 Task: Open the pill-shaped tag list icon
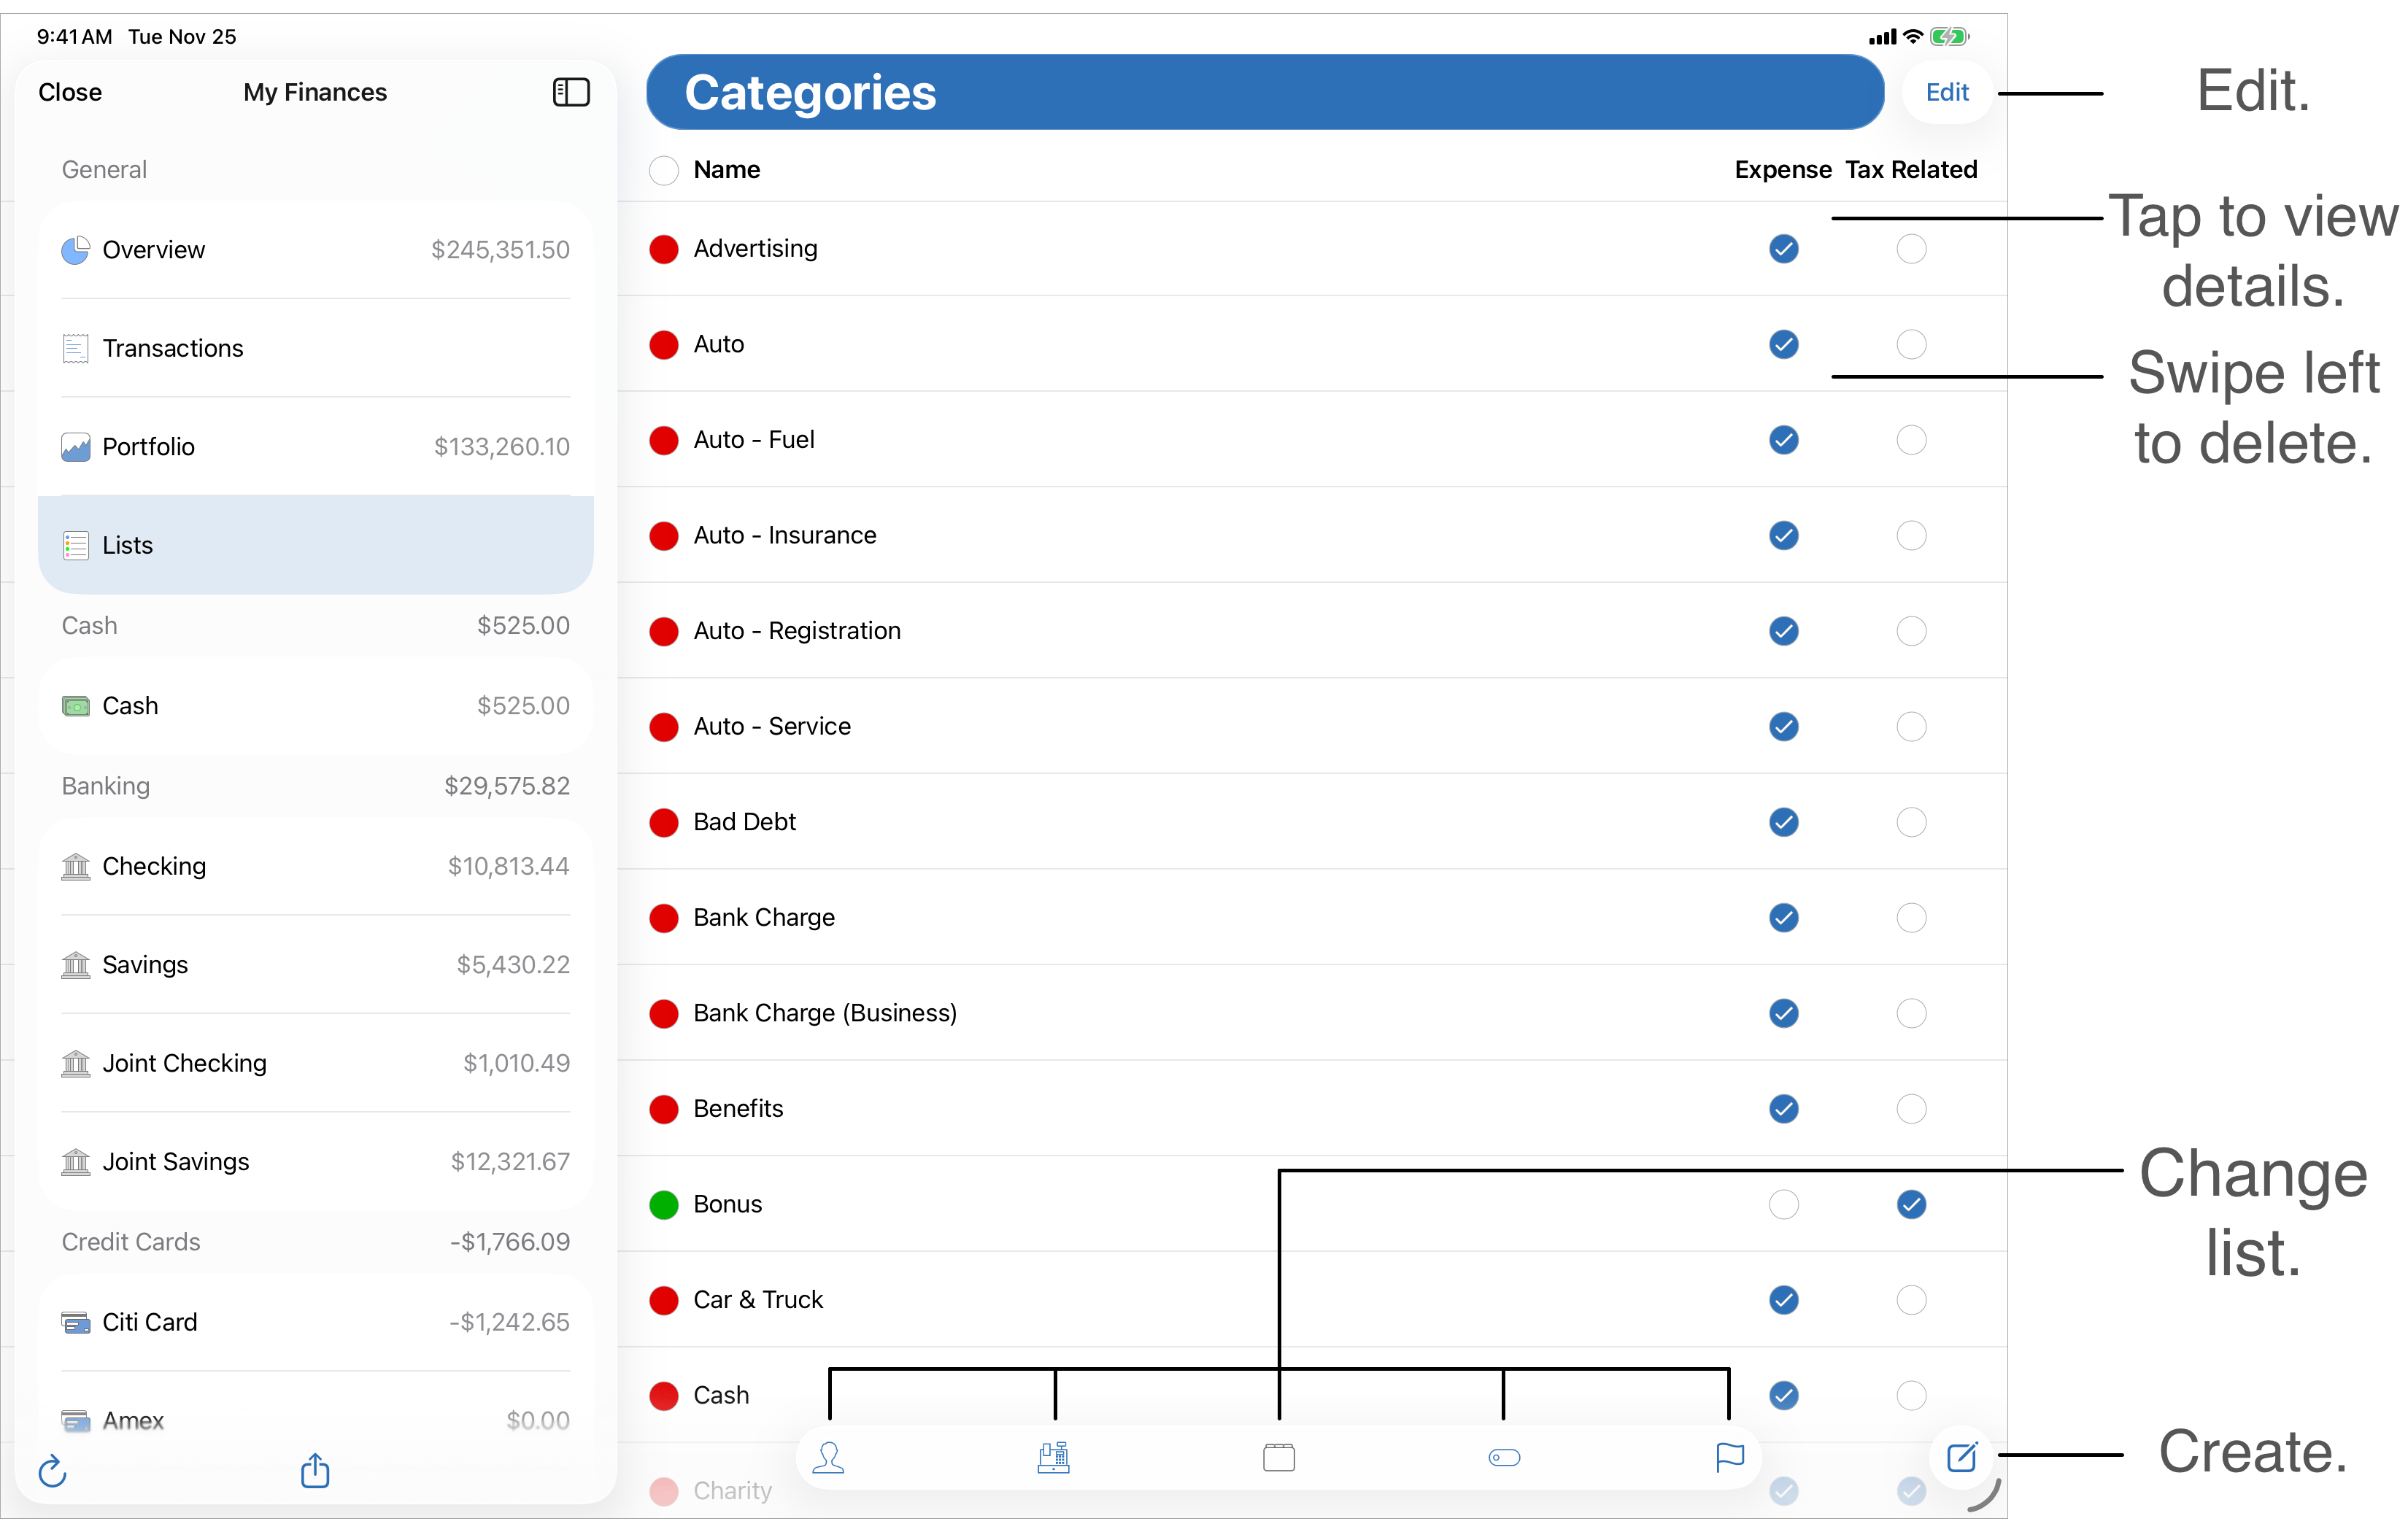[1504, 1458]
